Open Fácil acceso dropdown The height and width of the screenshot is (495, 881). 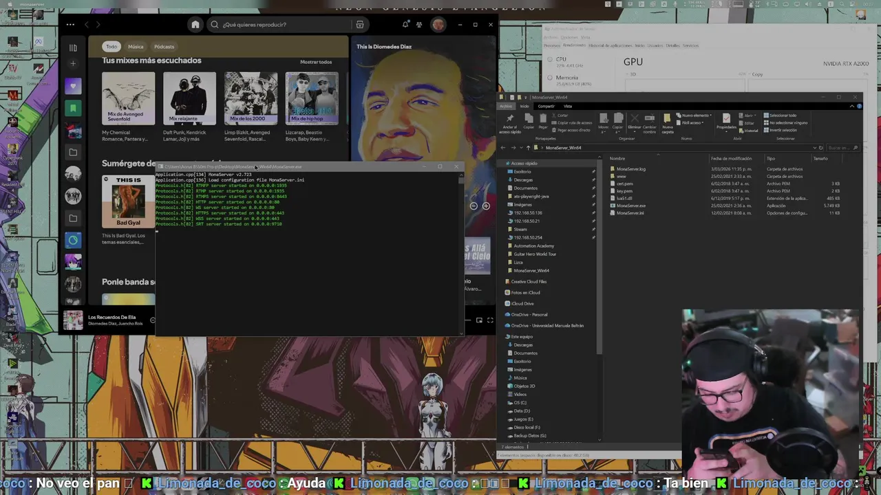pyautogui.click(x=691, y=122)
